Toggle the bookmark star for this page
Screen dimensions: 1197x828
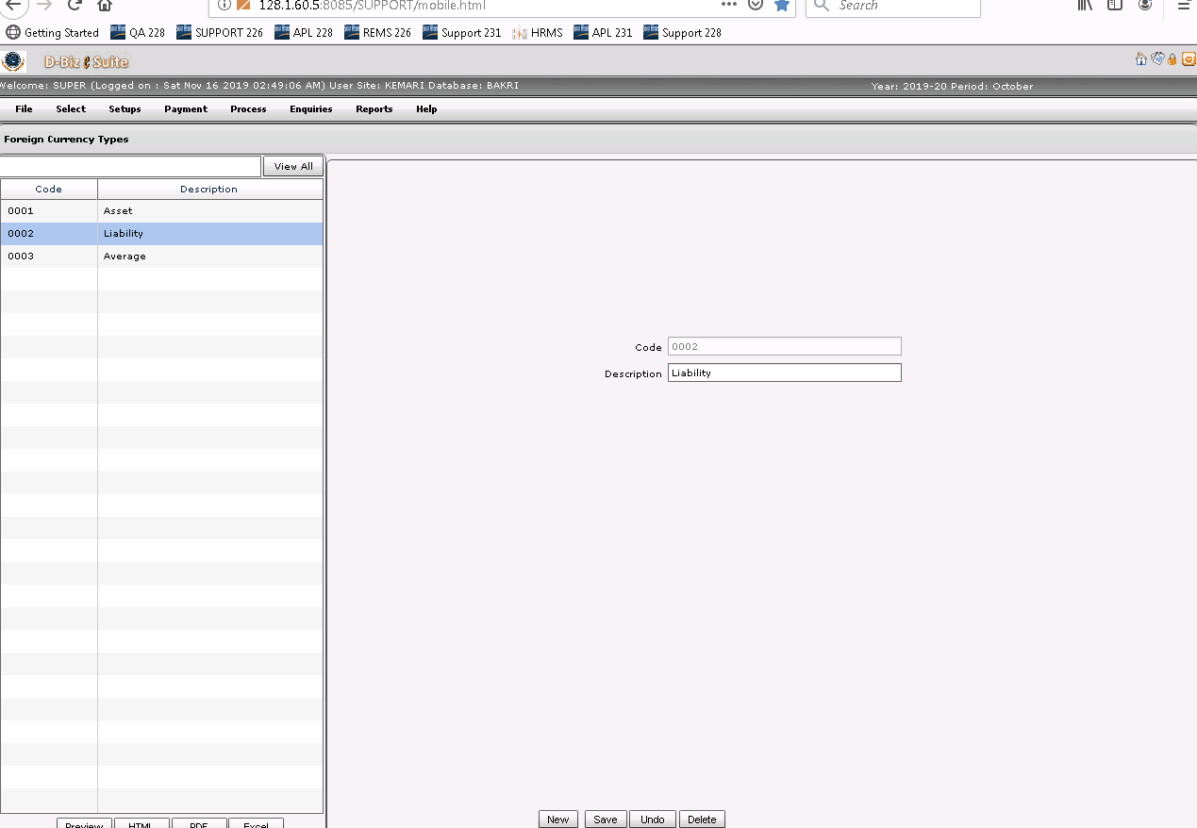[781, 6]
